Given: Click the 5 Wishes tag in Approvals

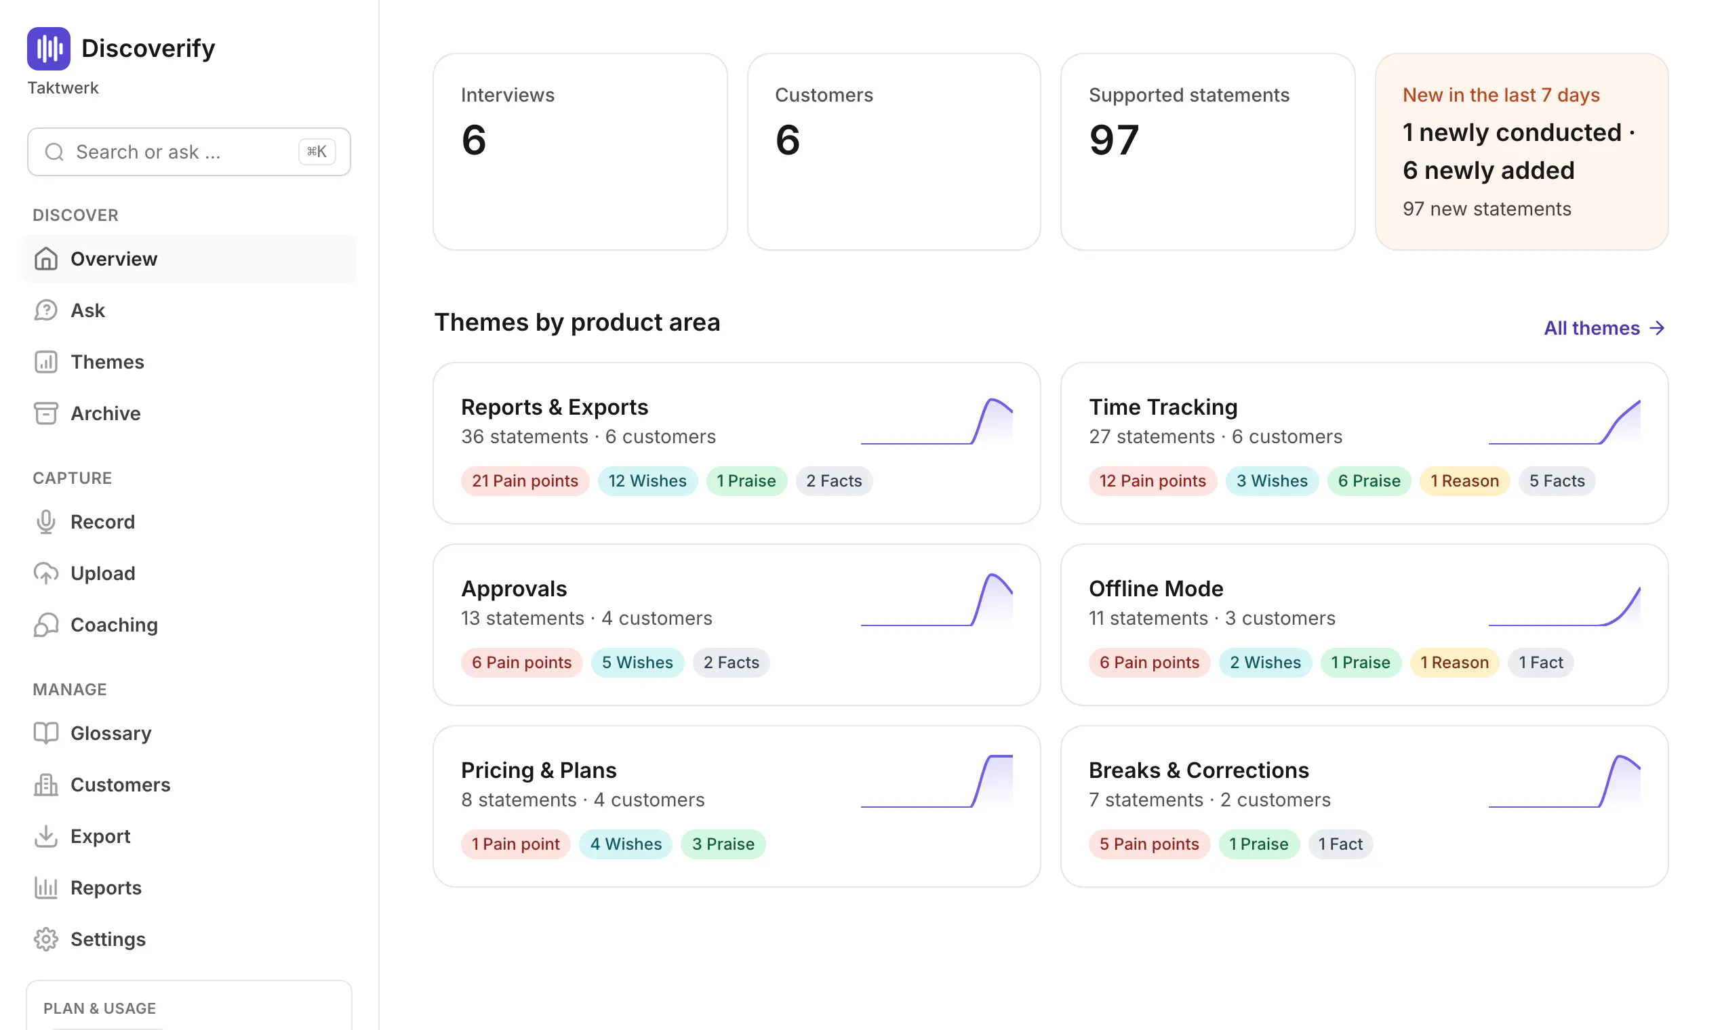Looking at the screenshot, I should coord(637,663).
